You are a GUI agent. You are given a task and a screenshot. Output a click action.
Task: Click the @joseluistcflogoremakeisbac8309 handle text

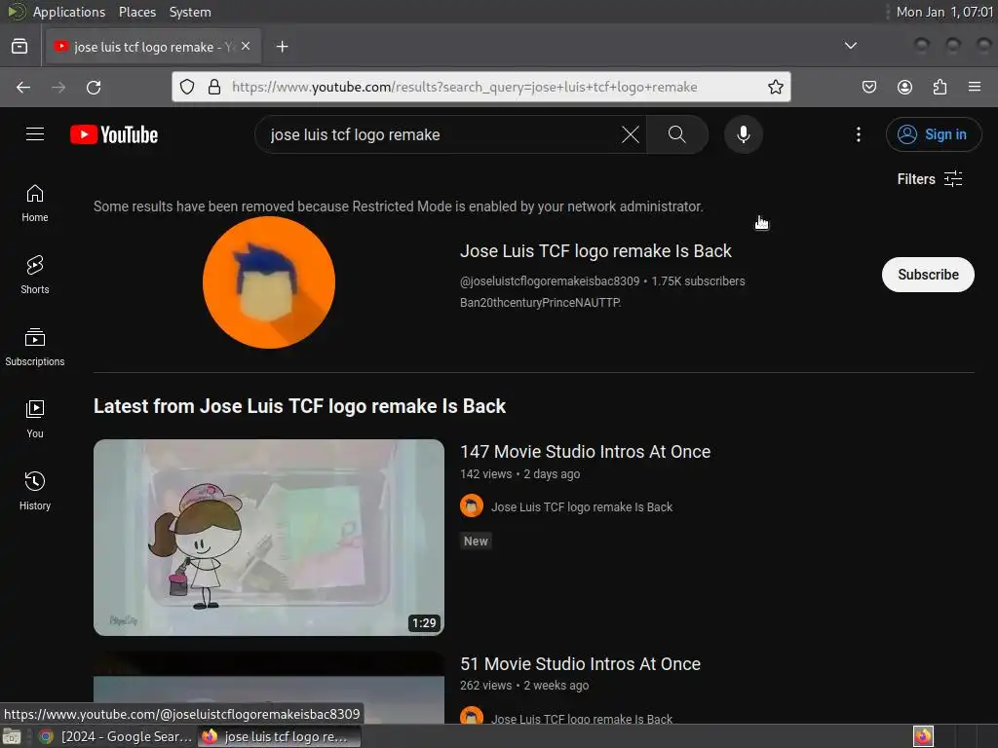click(550, 281)
